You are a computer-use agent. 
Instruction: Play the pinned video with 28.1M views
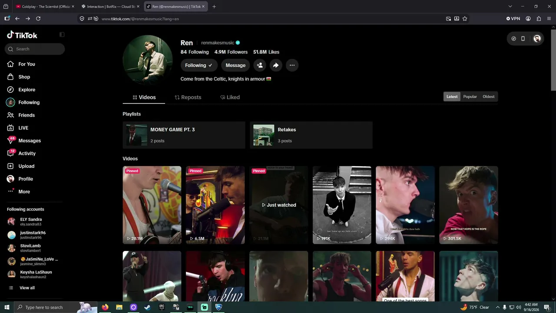(x=152, y=205)
